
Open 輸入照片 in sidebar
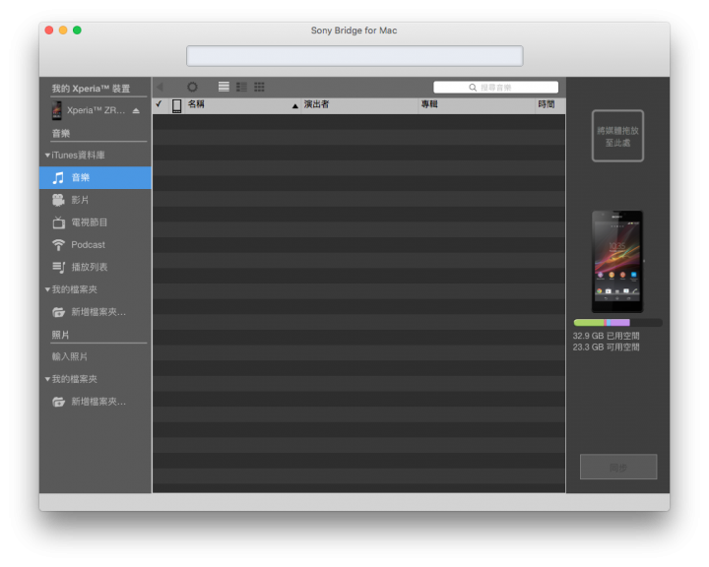[69, 356]
